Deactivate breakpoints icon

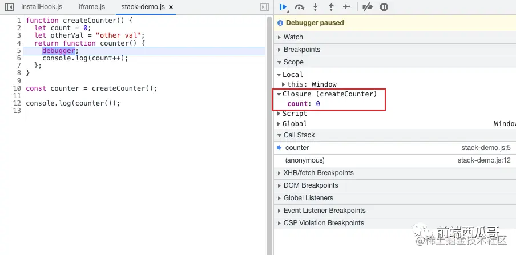(x=367, y=7)
